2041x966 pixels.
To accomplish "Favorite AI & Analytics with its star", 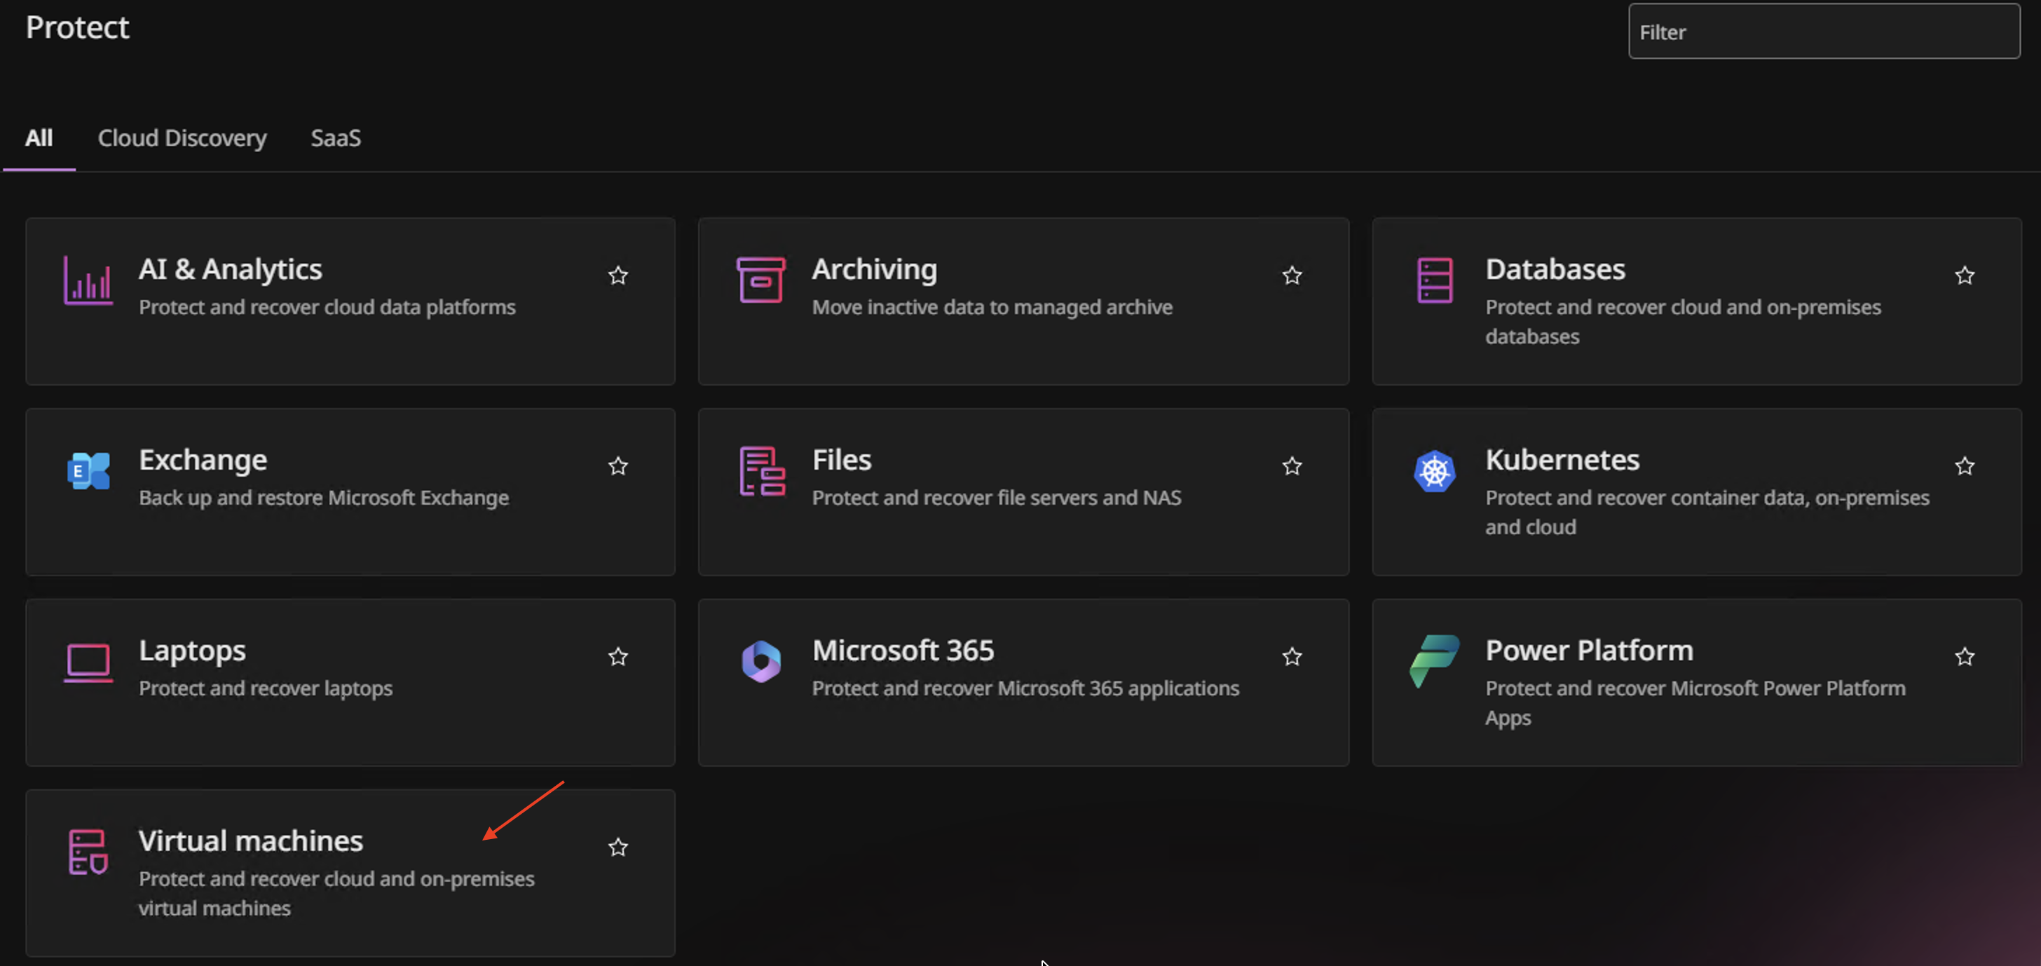I will (618, 275).
